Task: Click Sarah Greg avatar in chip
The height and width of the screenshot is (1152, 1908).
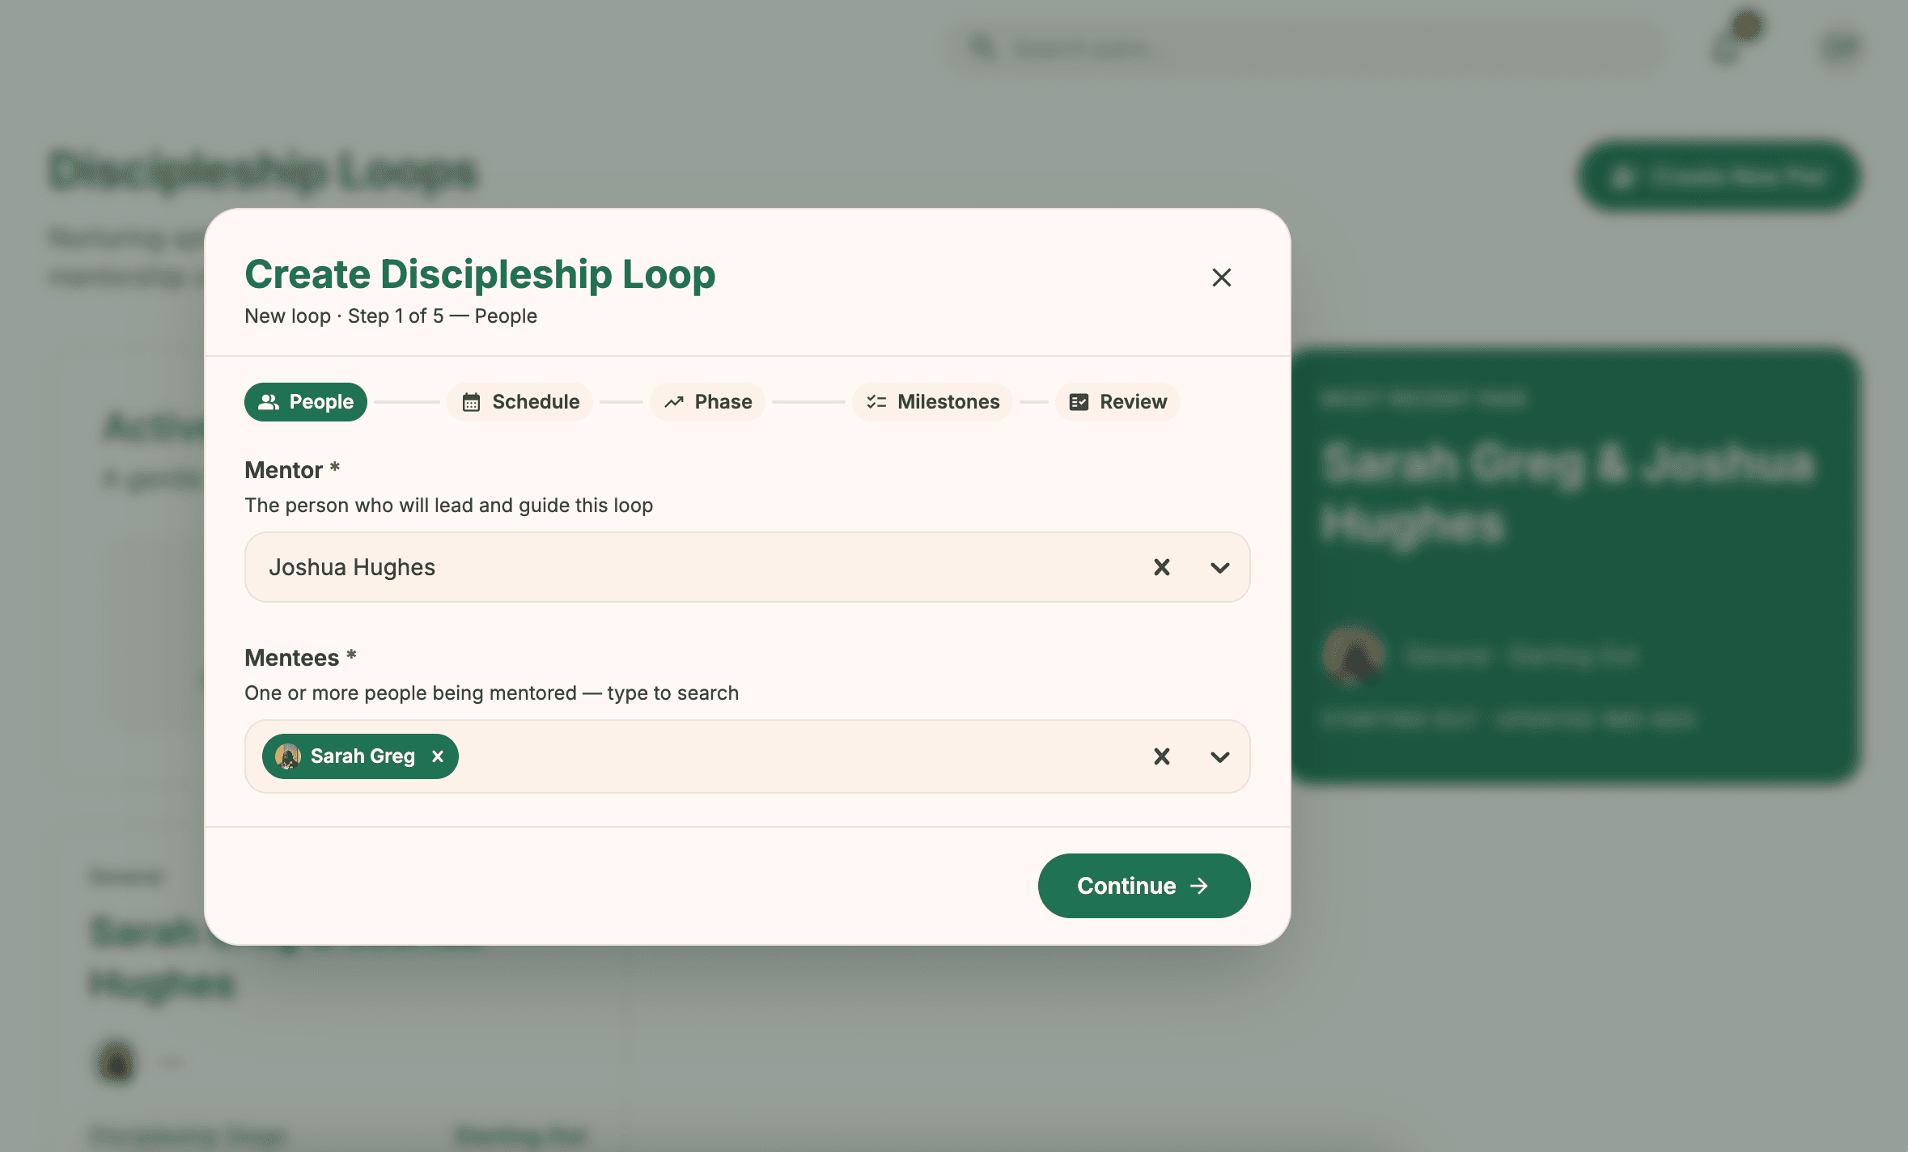Action: pos(288,756)
